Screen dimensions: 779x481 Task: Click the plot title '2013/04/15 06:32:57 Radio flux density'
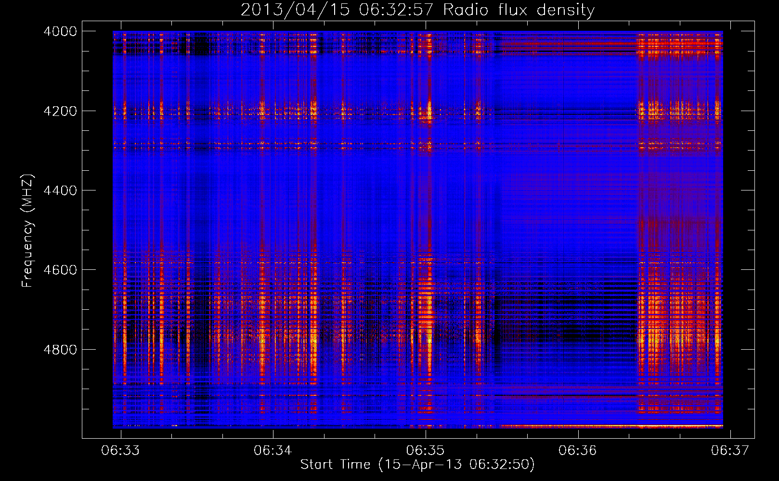pyautogui.click(x=417, y=10)
